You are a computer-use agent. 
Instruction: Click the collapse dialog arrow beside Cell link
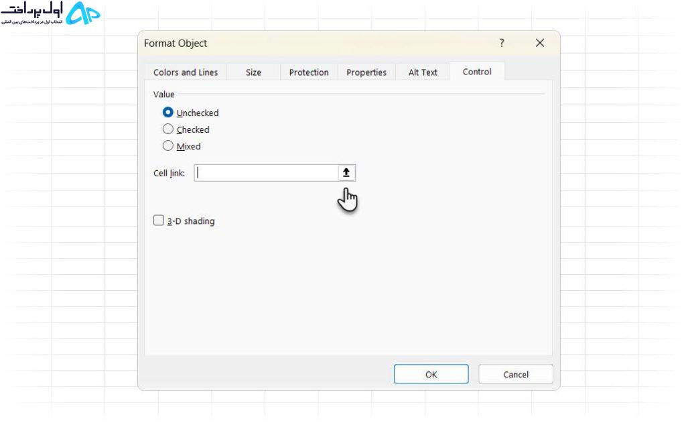(x=346, y=172)
